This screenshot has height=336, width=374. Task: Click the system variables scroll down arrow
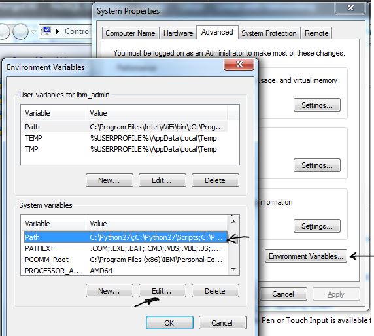tap(233, 269)
